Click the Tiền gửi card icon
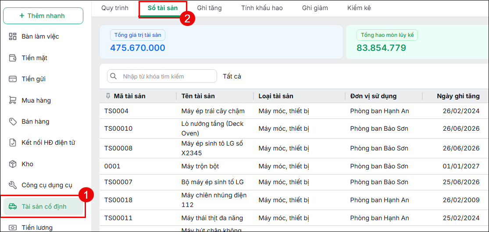Viewport: 489px width, 232px height. point(12,79)
